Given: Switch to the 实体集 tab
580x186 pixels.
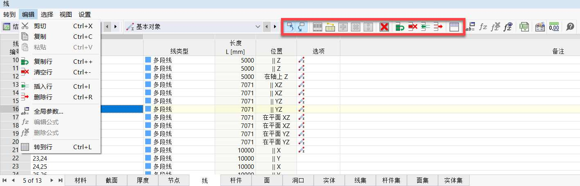Looking at the screenshot, I should pos(454,180).
